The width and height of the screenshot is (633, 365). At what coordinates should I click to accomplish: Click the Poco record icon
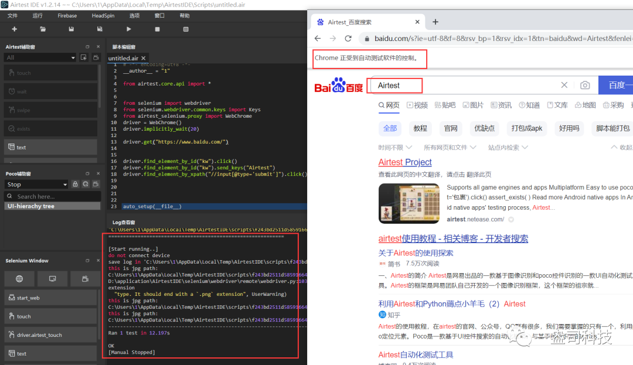(x=96, y=184)
